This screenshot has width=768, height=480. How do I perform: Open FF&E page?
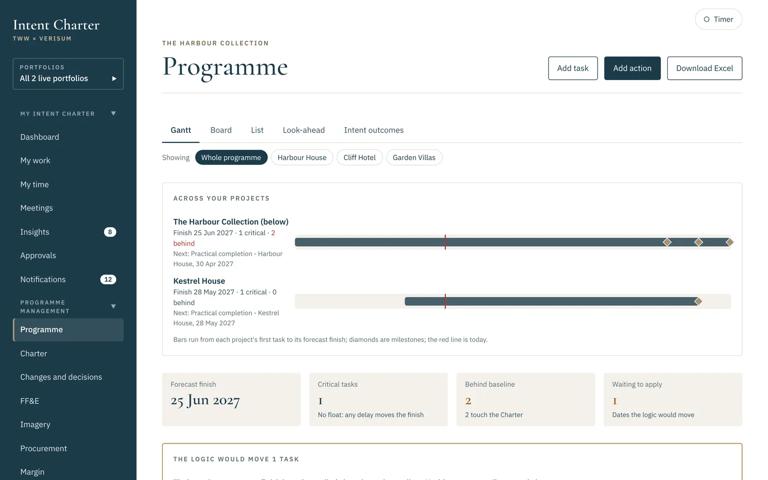click(68, 401)
